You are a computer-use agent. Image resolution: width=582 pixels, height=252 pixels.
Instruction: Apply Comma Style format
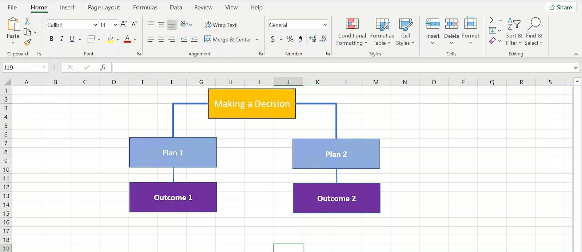(300, 39)
